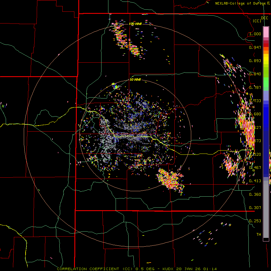The height and width of the screenshot is (271, 271).
Task: Select the 50 NMI range ring label
Action: coord(135,79)
